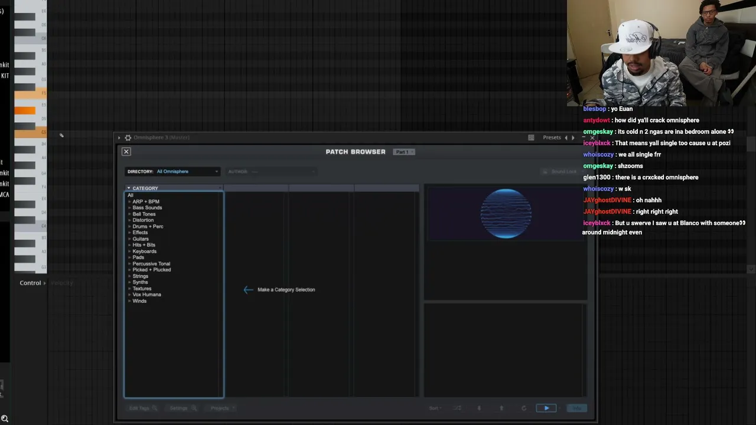The height and width of the screenshot is (425, 756).
Task: Click the Omnisphere orb patch image
Action: (x=506, y=214)
